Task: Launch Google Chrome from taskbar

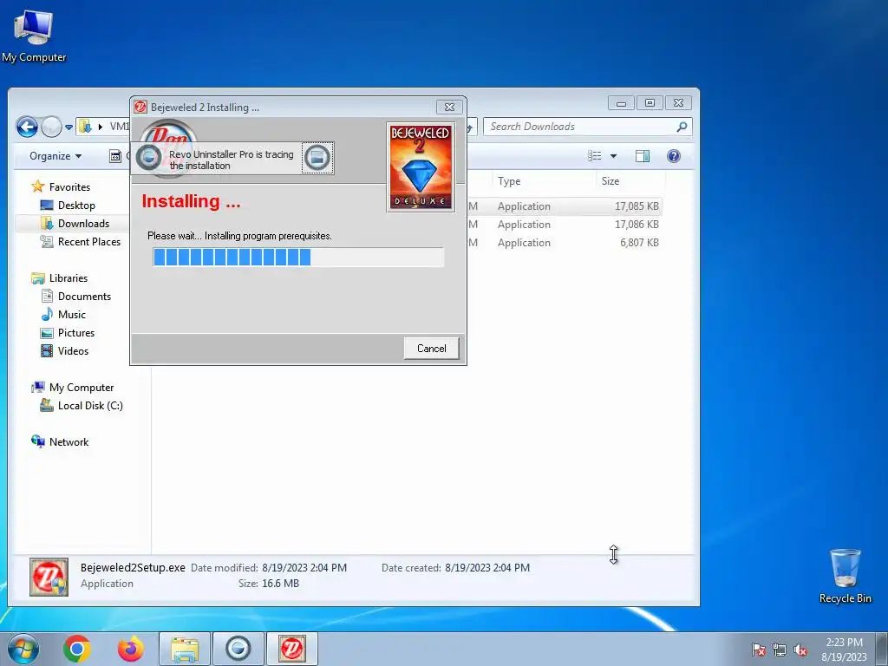Action: click(77, 649)
